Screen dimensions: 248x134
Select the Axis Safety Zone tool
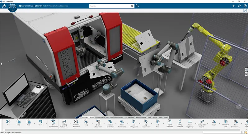(134, 122)
